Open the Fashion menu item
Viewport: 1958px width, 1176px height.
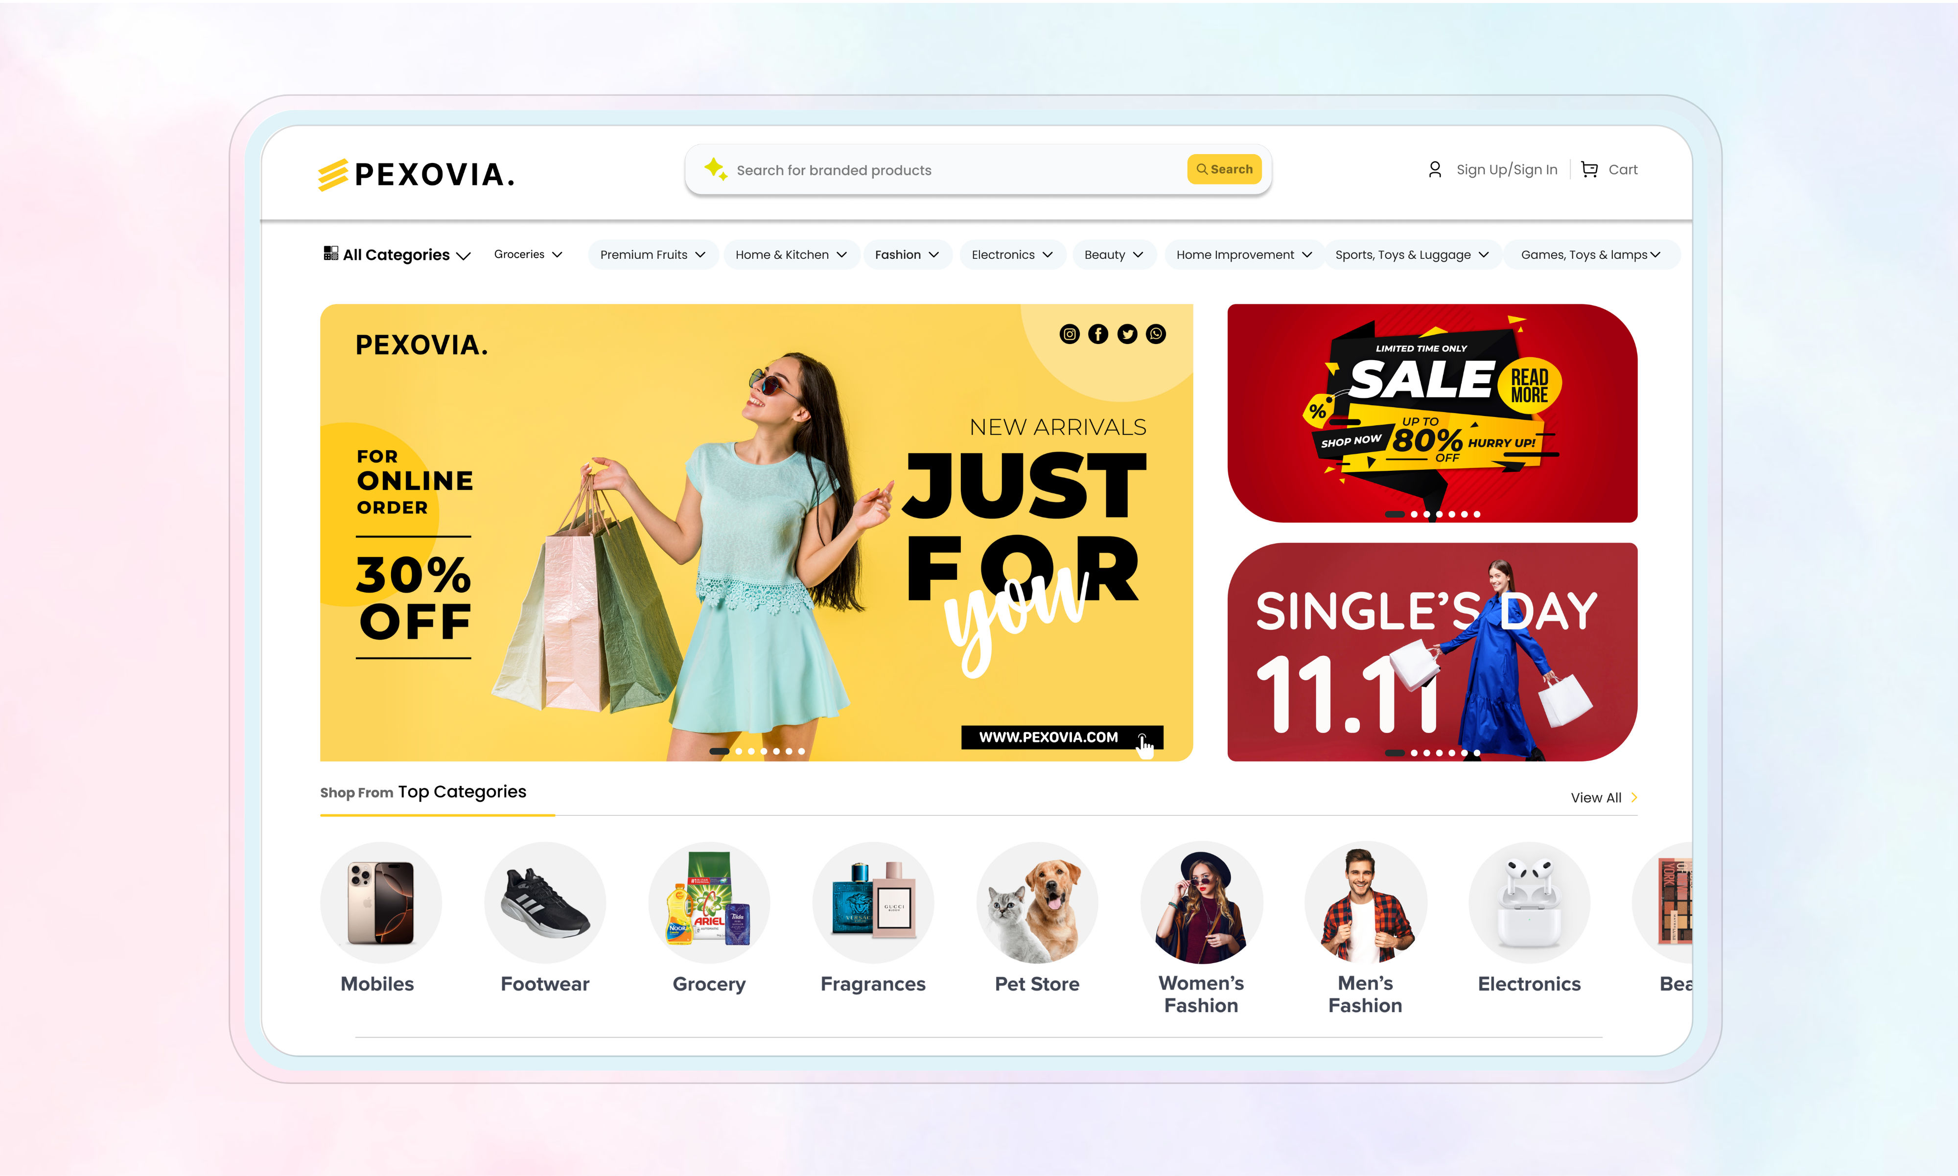(908, 254)
